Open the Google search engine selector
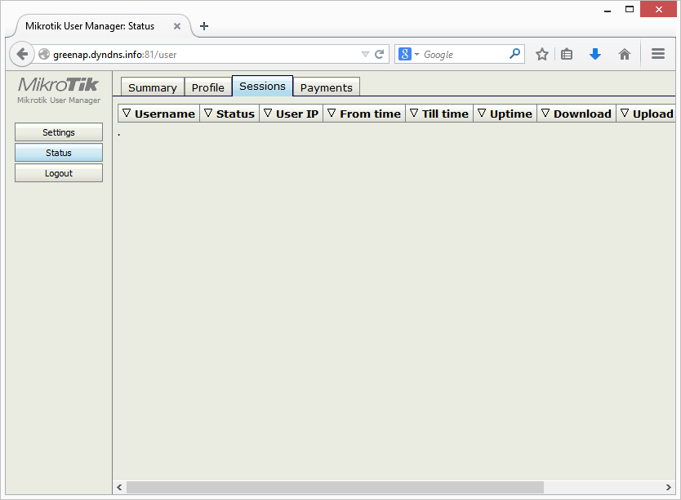 tap(409, 54)
